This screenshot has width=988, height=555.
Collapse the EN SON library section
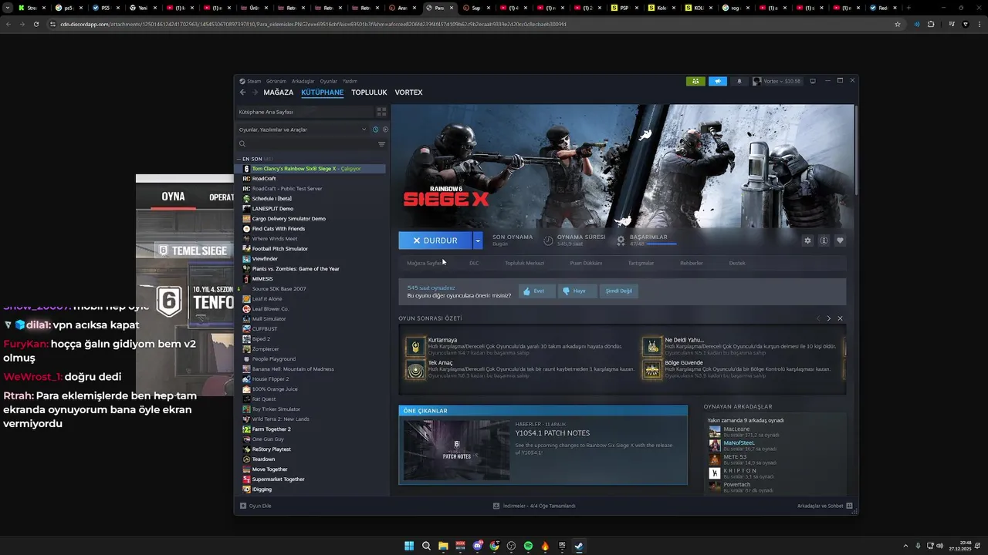pos(239,159)
